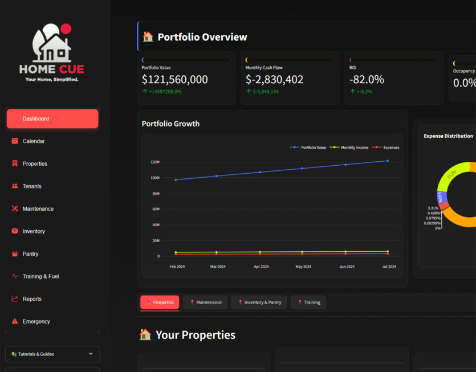Toggle Monthly Income series in chart legend
This screenshot has width=476, height=372.
(349, 148)
